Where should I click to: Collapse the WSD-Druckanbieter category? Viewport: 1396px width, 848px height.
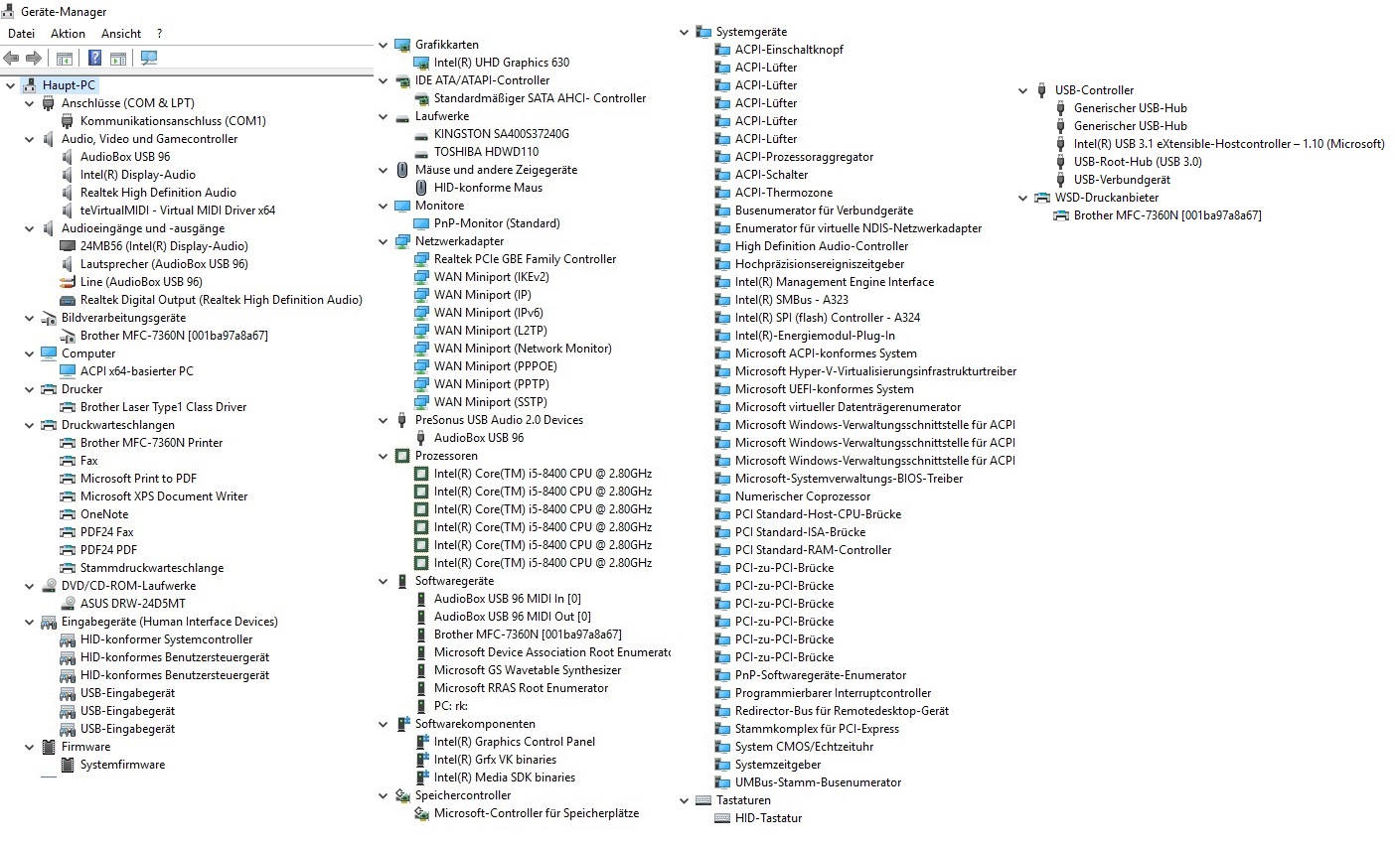(1023, 198)
